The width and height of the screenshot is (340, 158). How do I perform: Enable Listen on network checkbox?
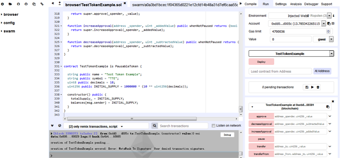click(213, 125)
